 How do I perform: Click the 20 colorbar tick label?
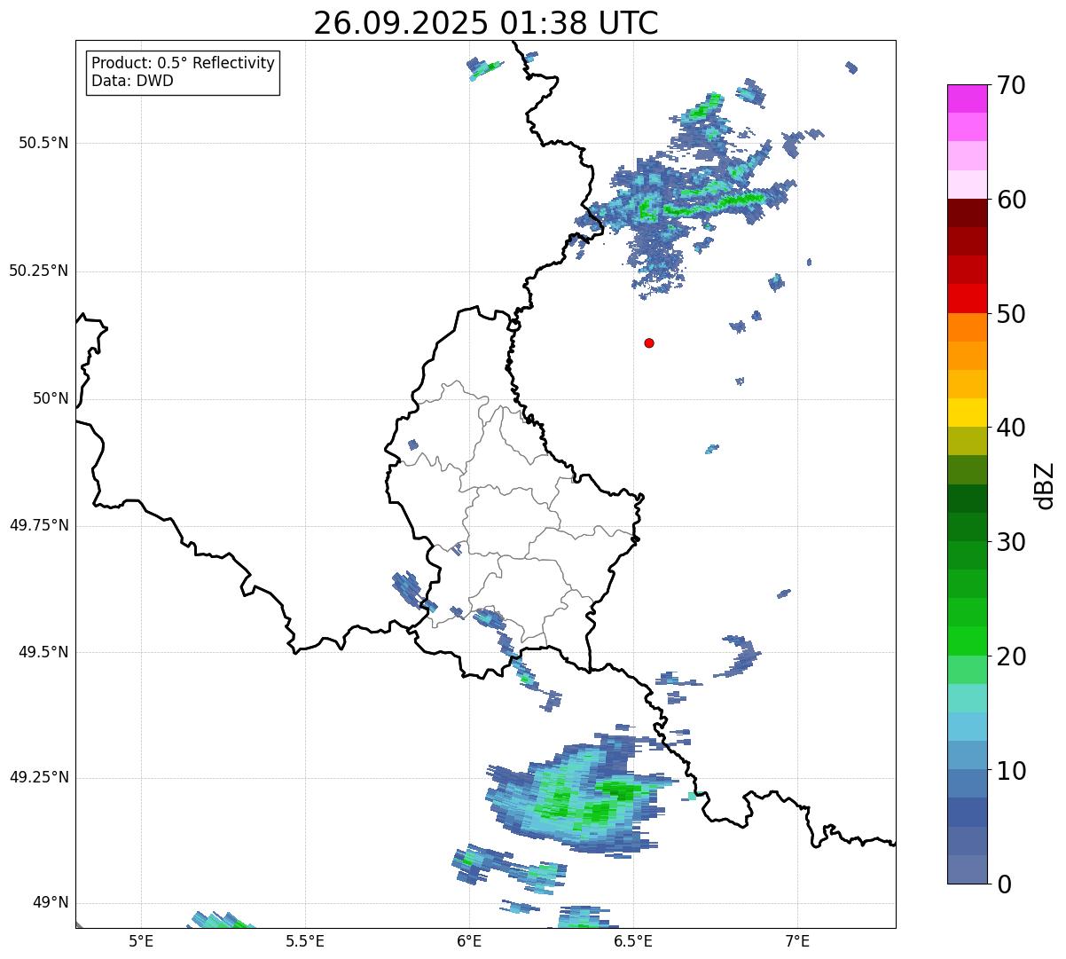coord(1011,656)
